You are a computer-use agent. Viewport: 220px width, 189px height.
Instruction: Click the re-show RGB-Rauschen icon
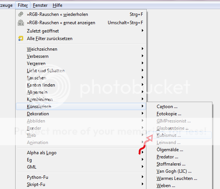point(21,23)
